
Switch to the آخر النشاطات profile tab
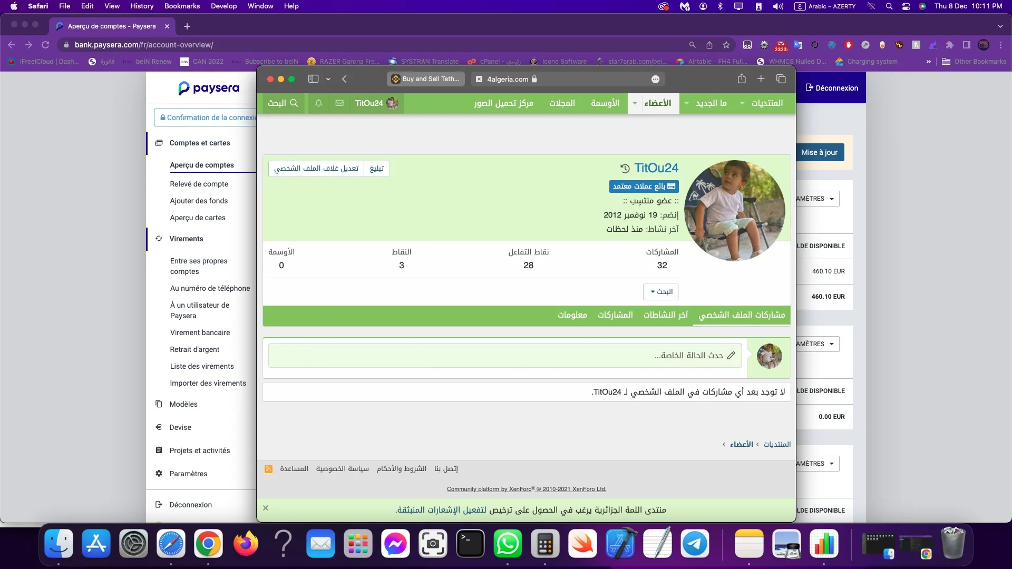tap(665, 315)
